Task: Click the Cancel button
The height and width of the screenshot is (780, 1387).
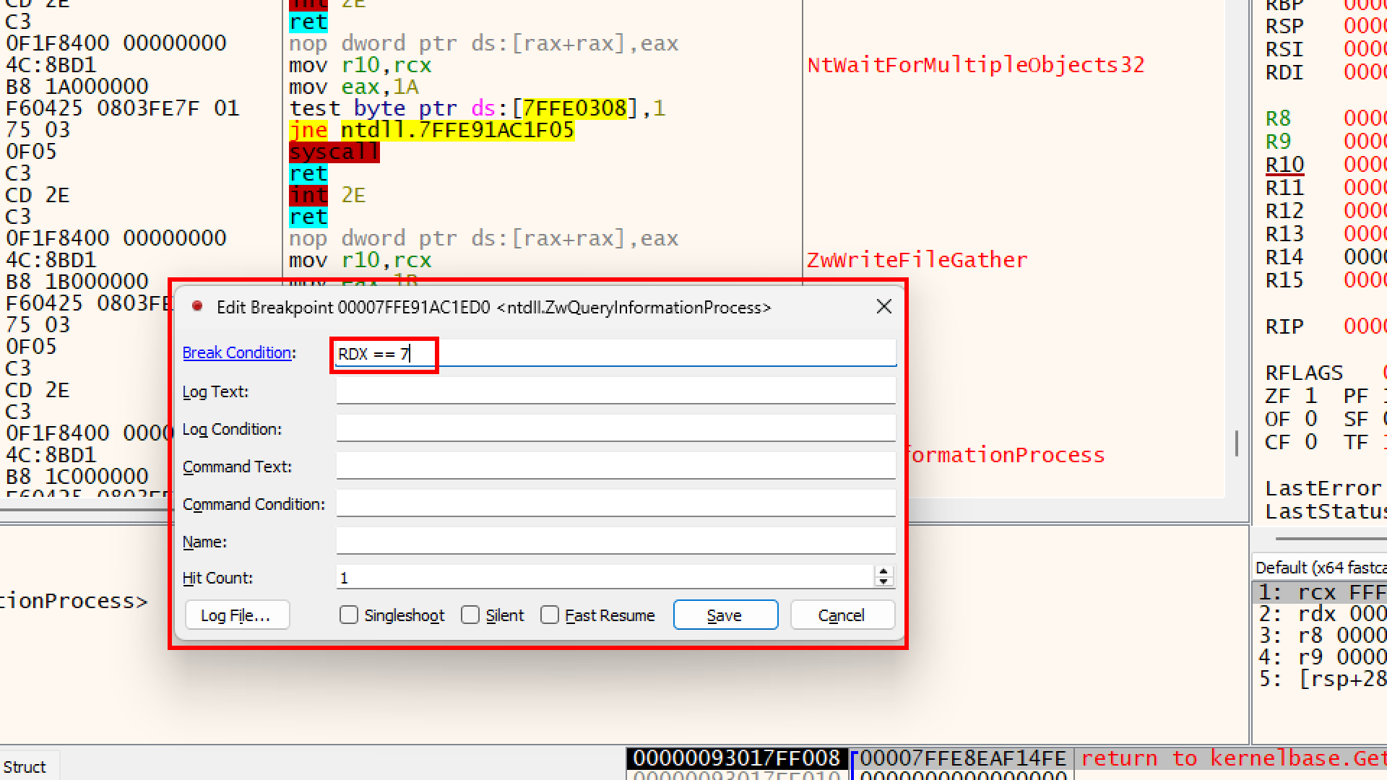Action: 842,615
